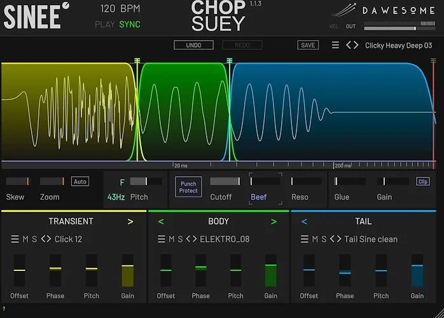Click the Tail Gain fader
Viewport: 444px width, 318px height.
(x=417, y=270)
